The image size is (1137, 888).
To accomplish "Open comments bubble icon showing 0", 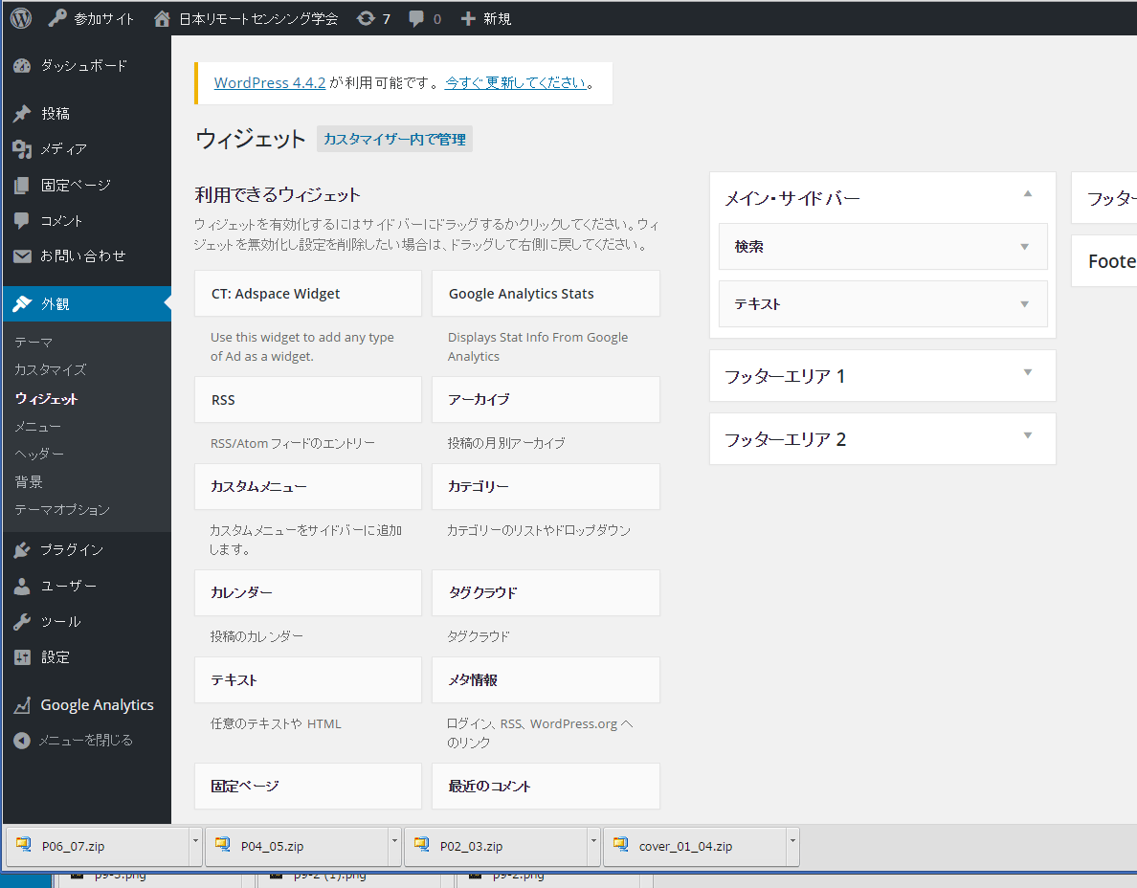I will coord(416,18).
